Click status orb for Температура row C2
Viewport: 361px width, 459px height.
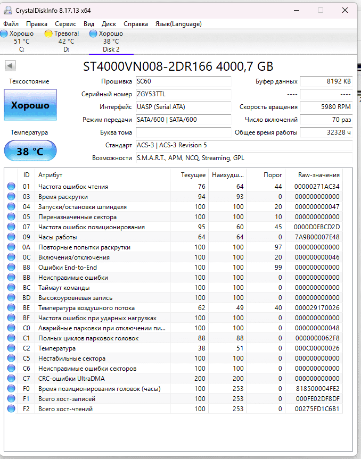11,348
